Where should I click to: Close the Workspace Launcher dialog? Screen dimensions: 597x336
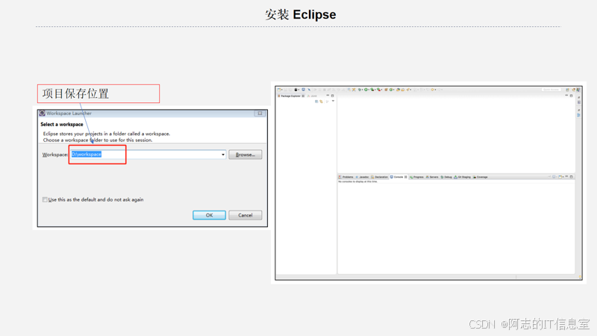point(260,113)
